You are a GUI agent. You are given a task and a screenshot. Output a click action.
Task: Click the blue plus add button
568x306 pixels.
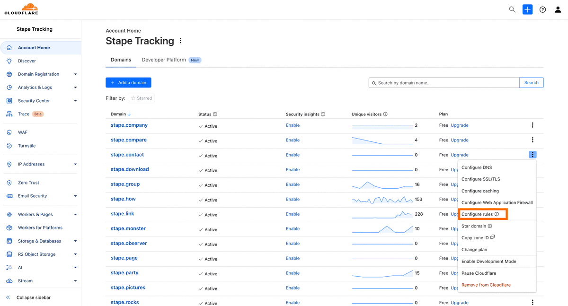click(527, 9)
